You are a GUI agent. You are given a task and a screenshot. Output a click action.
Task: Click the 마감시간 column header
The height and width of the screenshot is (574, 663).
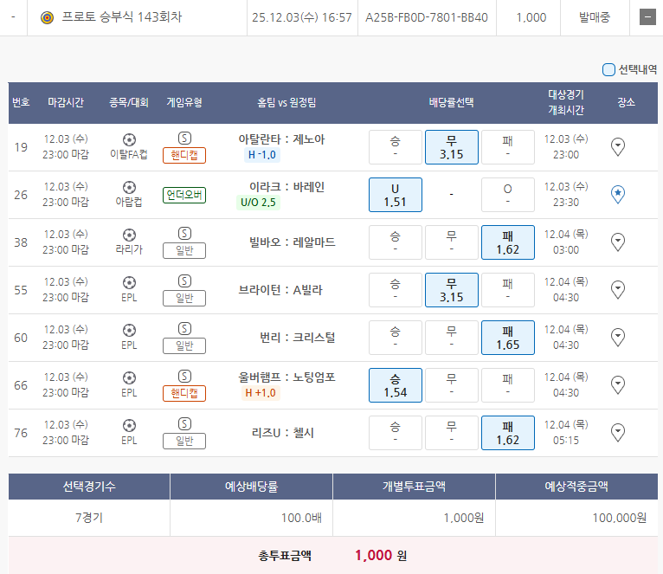tap(66, 102)
